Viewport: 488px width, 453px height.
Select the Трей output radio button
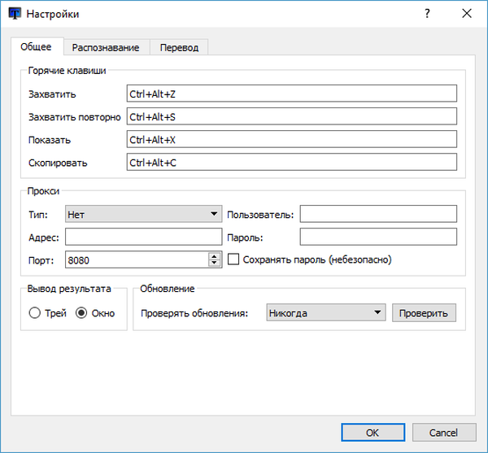(x=34, y=313)
